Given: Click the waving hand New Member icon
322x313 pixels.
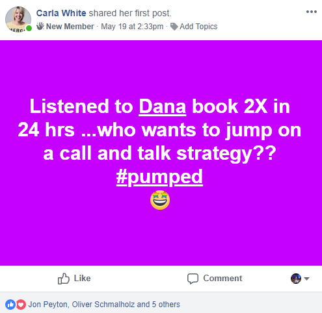Looking at the screenshot, I should pyautogui.click(x=40, y=26).
